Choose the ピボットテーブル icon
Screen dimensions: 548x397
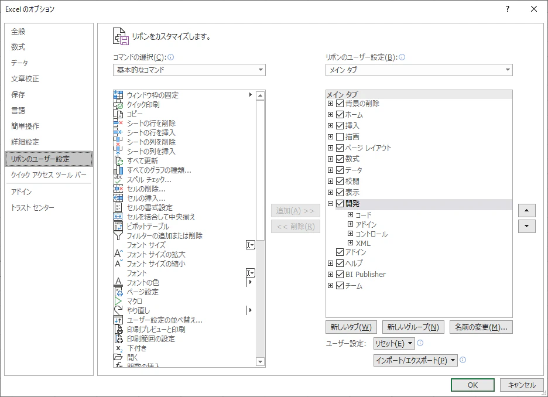[118, 226]
